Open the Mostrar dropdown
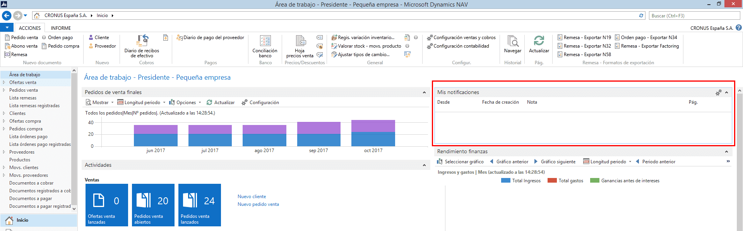Image resolution: width=743 pixels, height=231 pixels. coord(100,103)
